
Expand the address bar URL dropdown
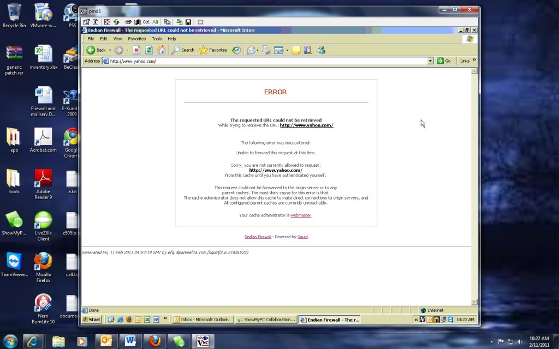click(430, 61)
